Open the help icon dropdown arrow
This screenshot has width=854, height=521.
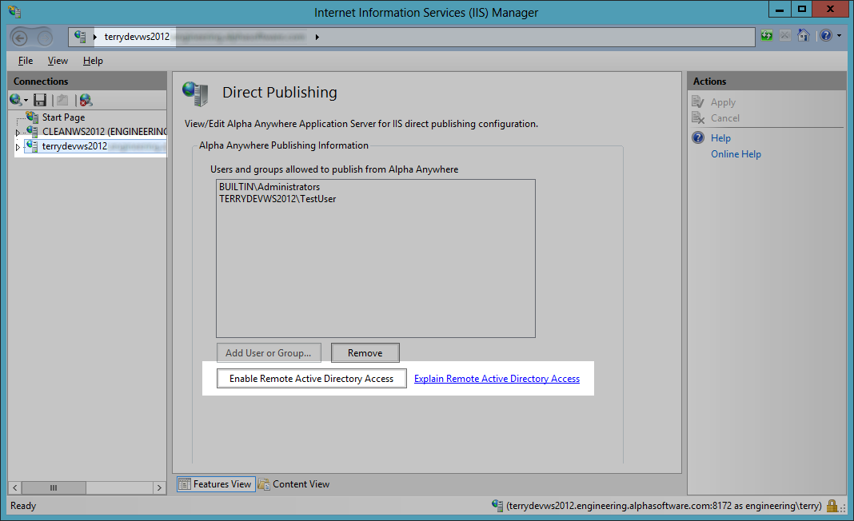pos(839,36)
